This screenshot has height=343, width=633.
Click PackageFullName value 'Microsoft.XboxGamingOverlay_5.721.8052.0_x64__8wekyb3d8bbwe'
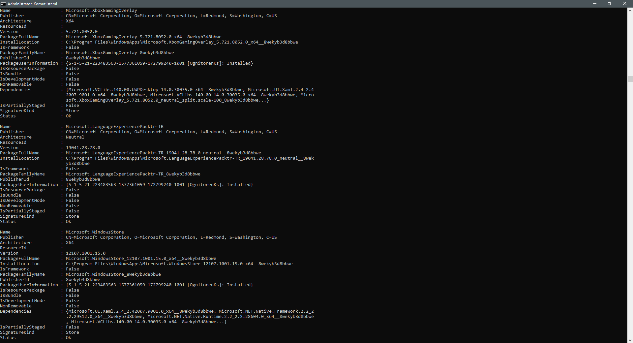pos(144,37)
